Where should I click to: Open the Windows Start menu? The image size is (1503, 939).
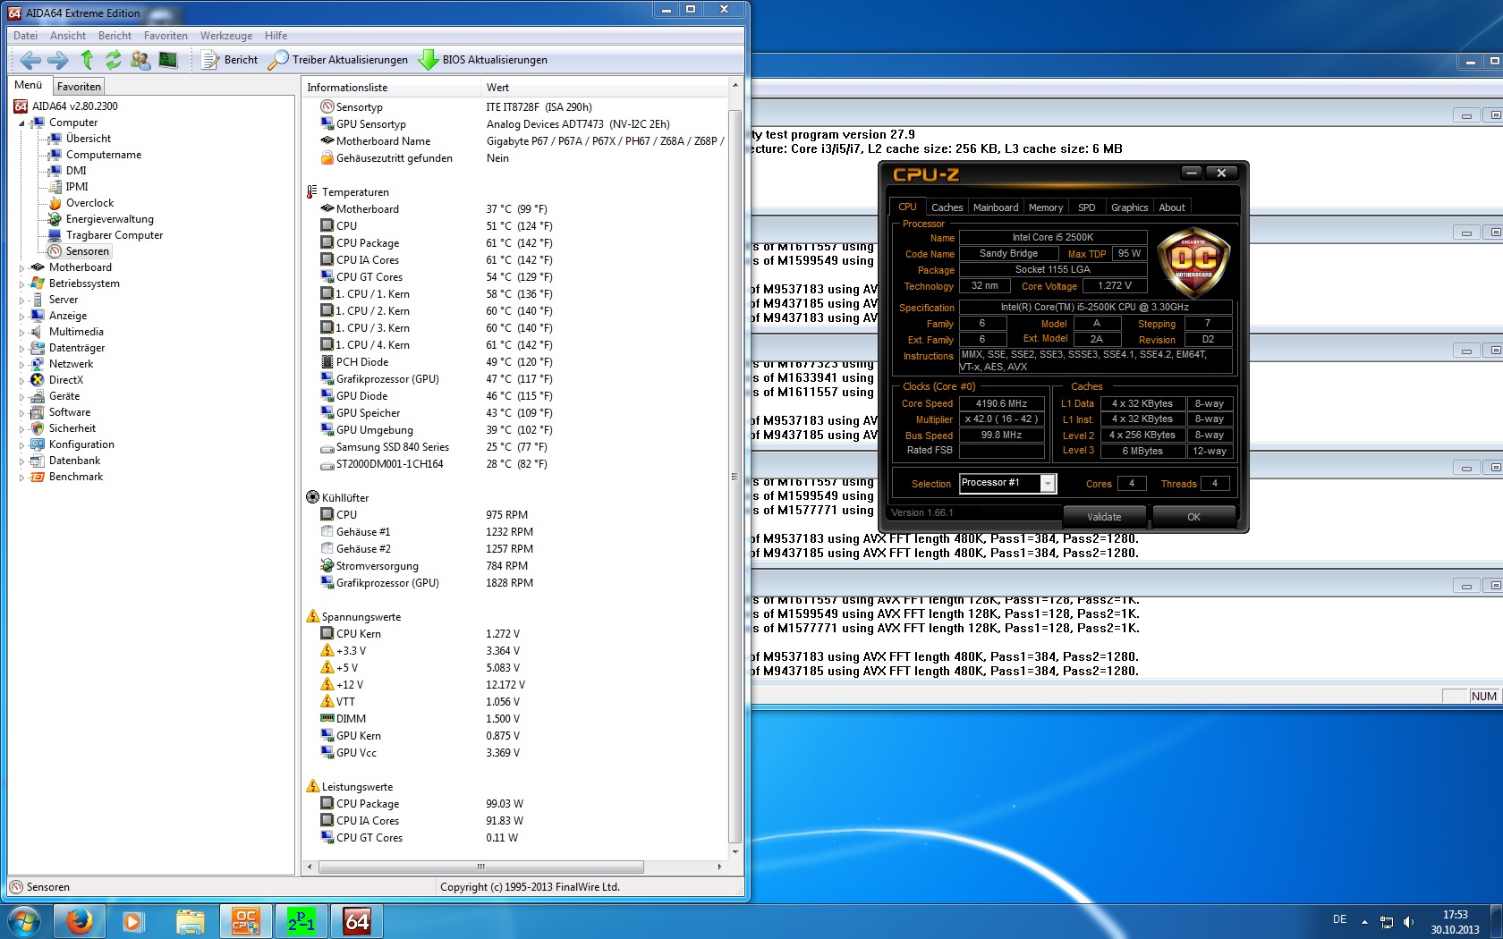click(23, 921)
